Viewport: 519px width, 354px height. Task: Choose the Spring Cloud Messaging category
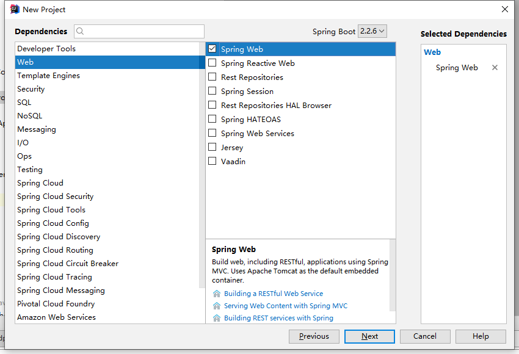click(x=107, y=290)
